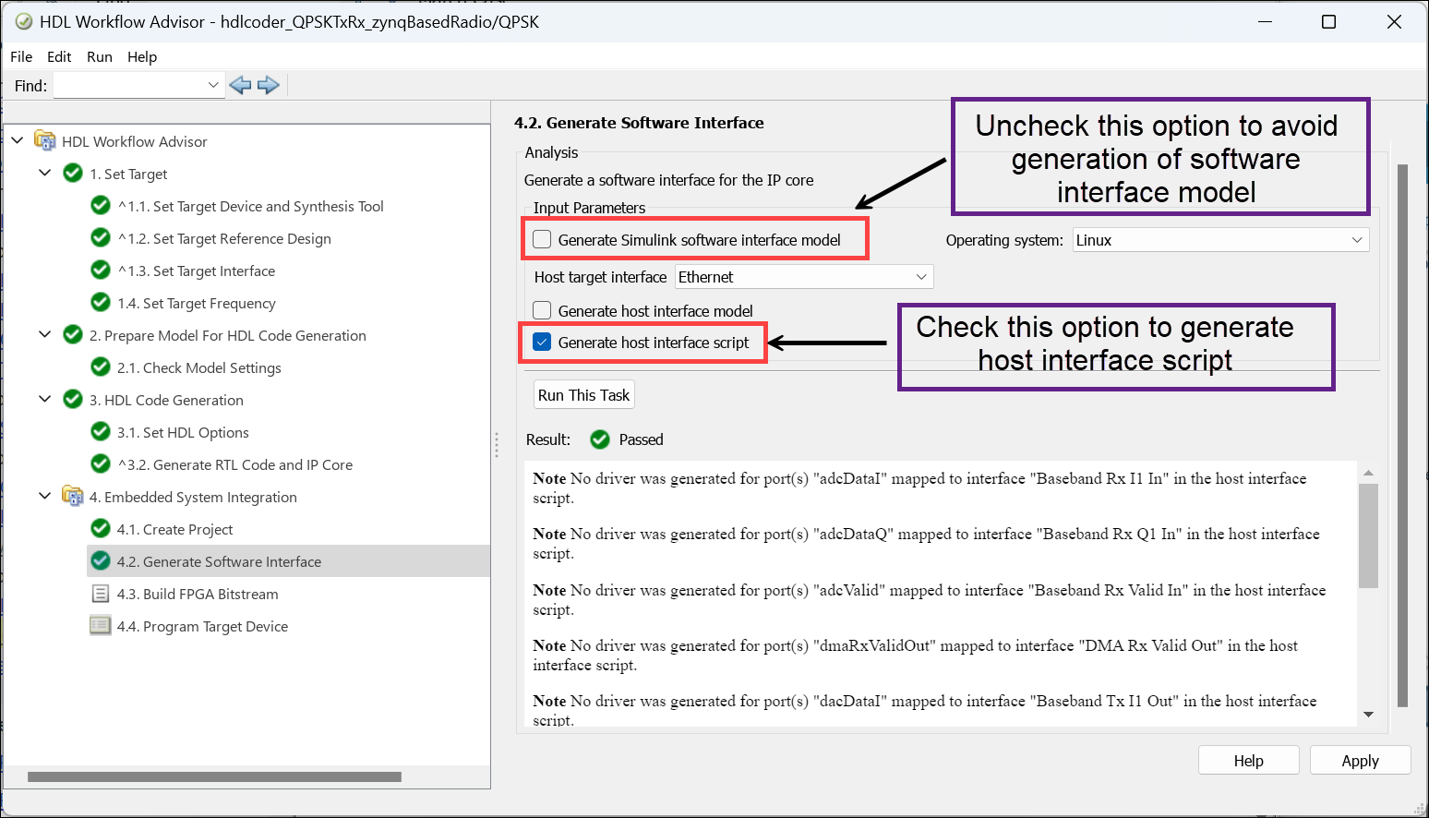Open the Edit menu

[59, 57]
